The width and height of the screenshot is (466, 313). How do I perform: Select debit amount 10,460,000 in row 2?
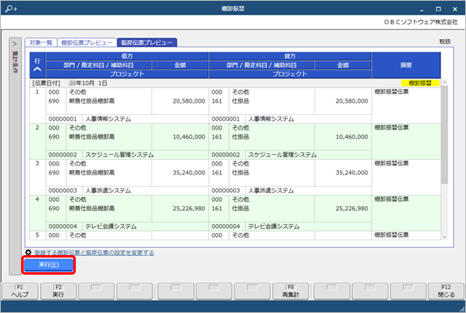pyautogui.click(x=189, y=137)
